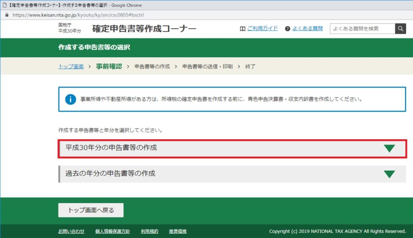Image resolution: width=413 pixels, height=238 pixels.
Task: Click 作成する申告書等と年分を選択してください instruction text
Action: pyautogui.click(x=111, y=130)
